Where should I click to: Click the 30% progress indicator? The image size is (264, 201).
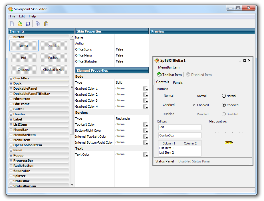tap(229, 142)
